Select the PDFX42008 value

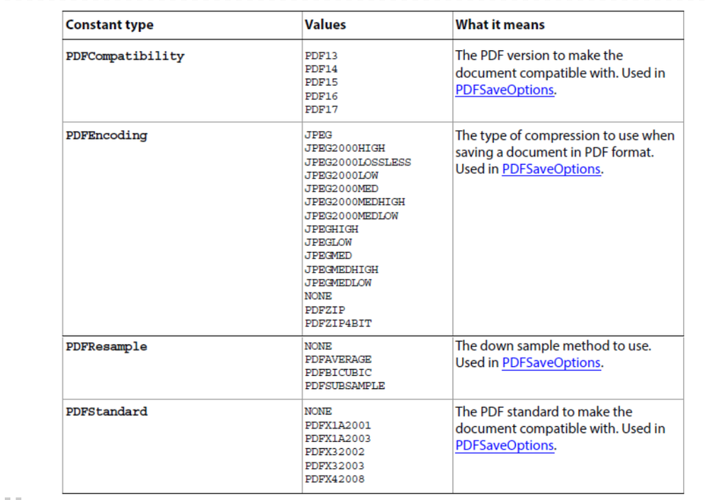tap(335, 479)
